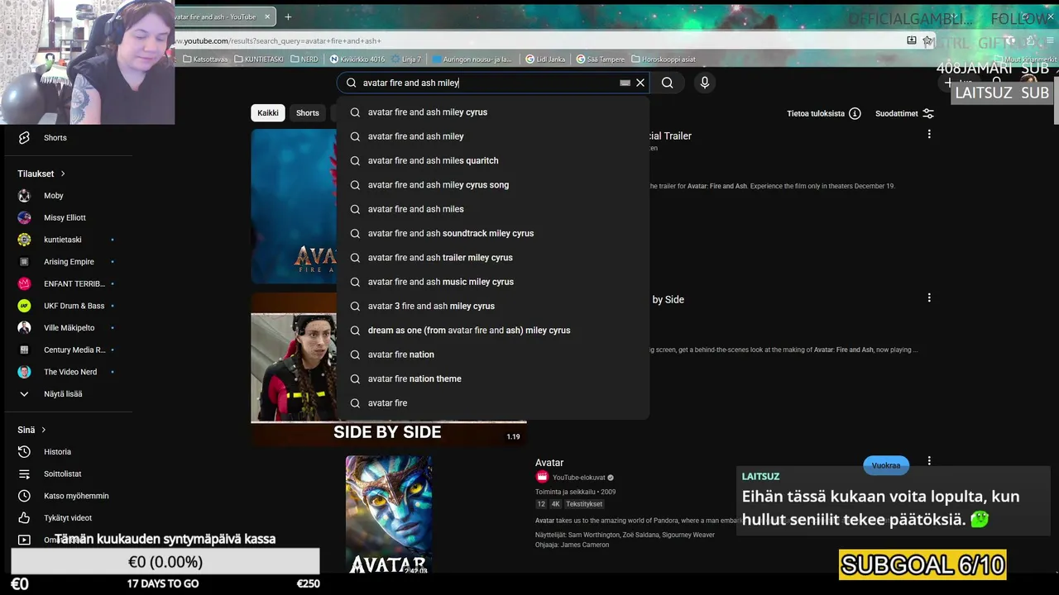
Task: Clear the search box with the X icon
Action: coord(640,83)
